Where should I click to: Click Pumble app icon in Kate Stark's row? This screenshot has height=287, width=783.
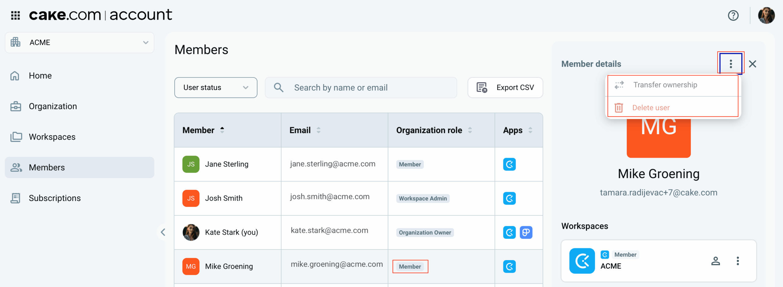[x=526, y=232]
